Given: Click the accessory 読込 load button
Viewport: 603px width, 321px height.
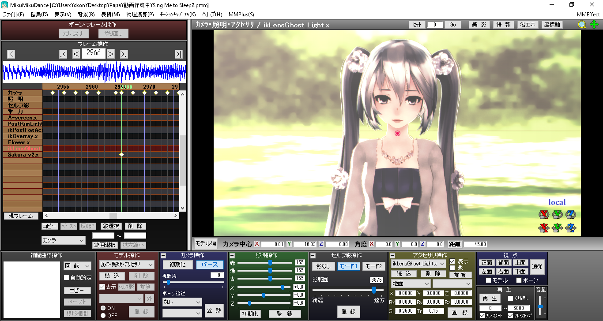Looking at the screenshot, I should coord(403,274).
